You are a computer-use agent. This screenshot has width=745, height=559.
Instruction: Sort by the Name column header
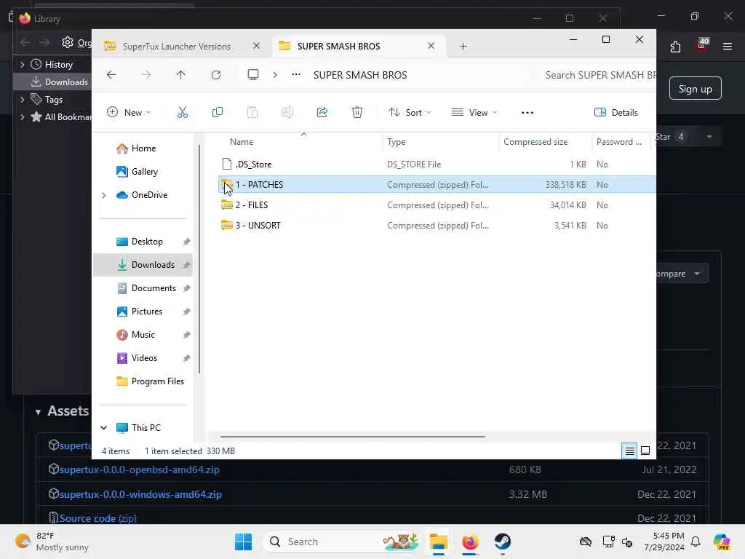(x=242, y=142)
